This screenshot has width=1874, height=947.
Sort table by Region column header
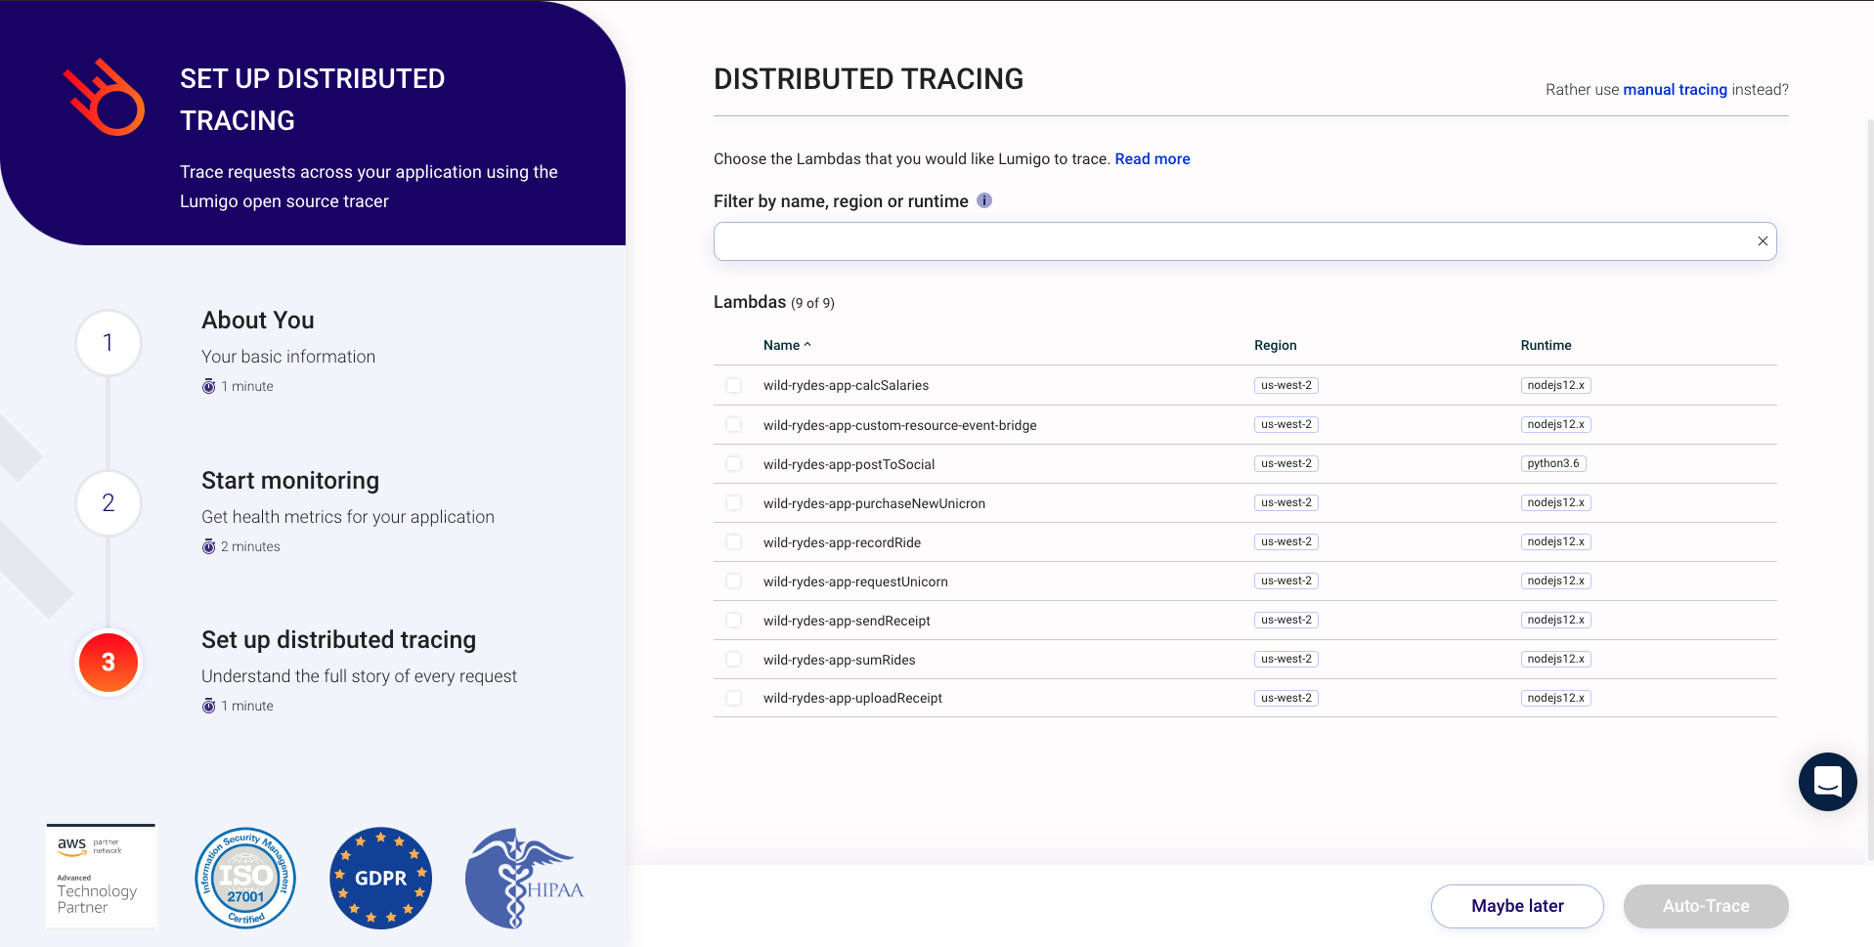pyautogui.click(x=1275, y=345)
